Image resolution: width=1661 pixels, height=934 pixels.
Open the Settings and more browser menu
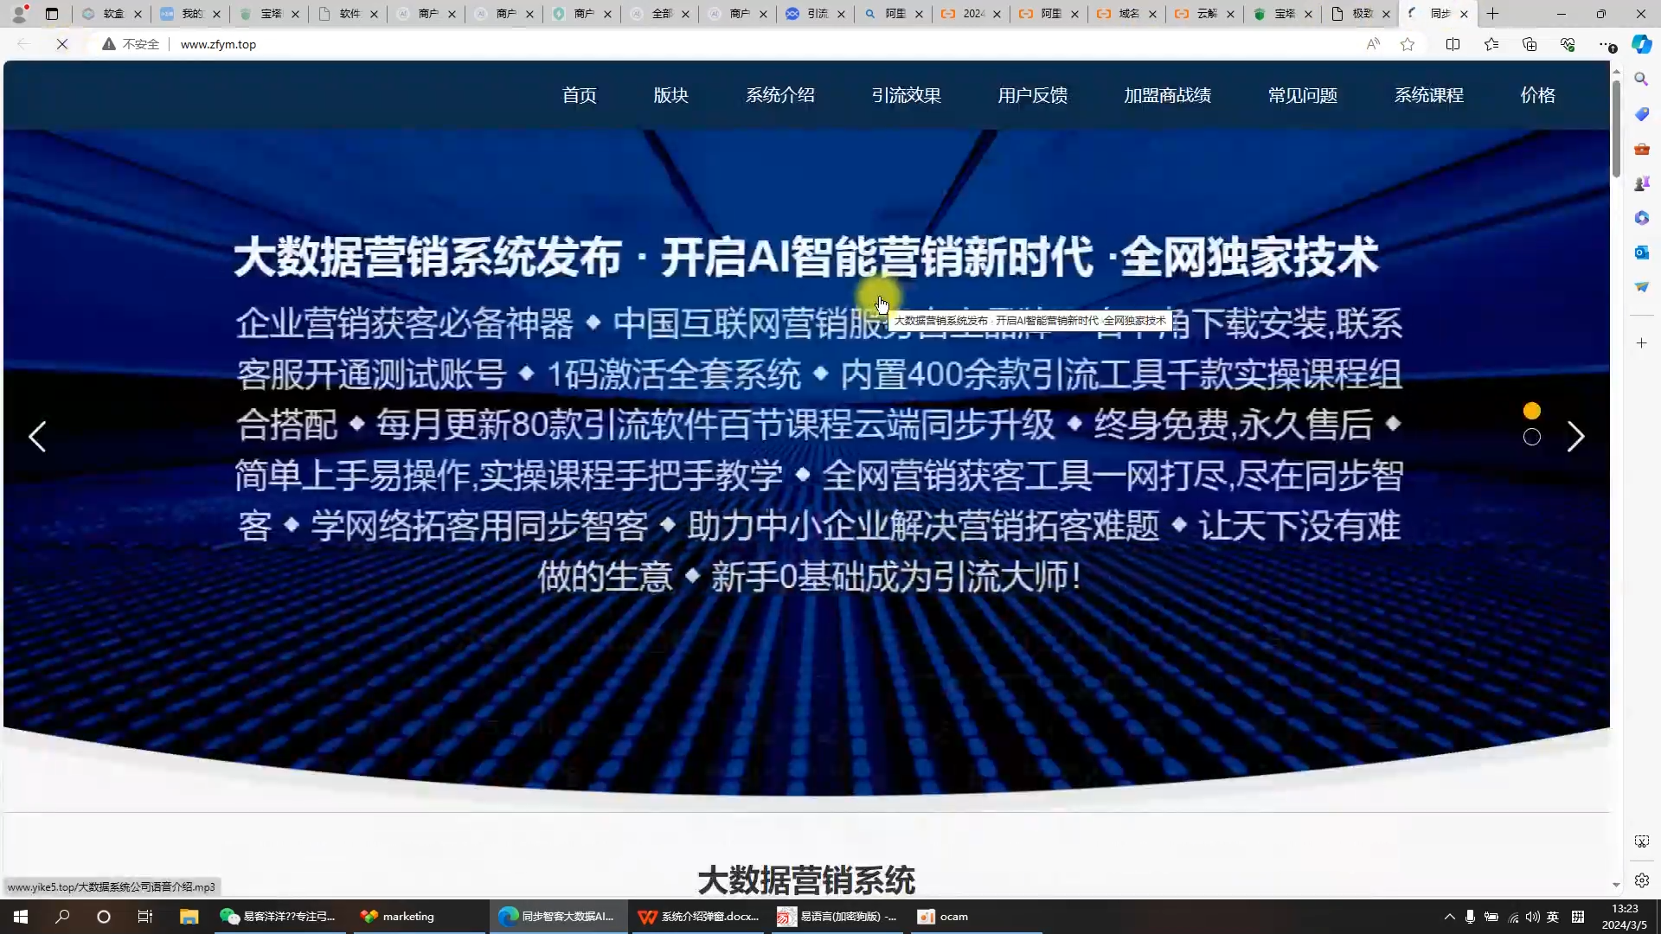point(1609,44)
